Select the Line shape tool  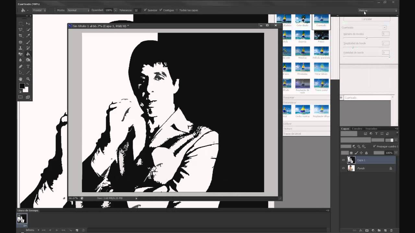(28, 73)
